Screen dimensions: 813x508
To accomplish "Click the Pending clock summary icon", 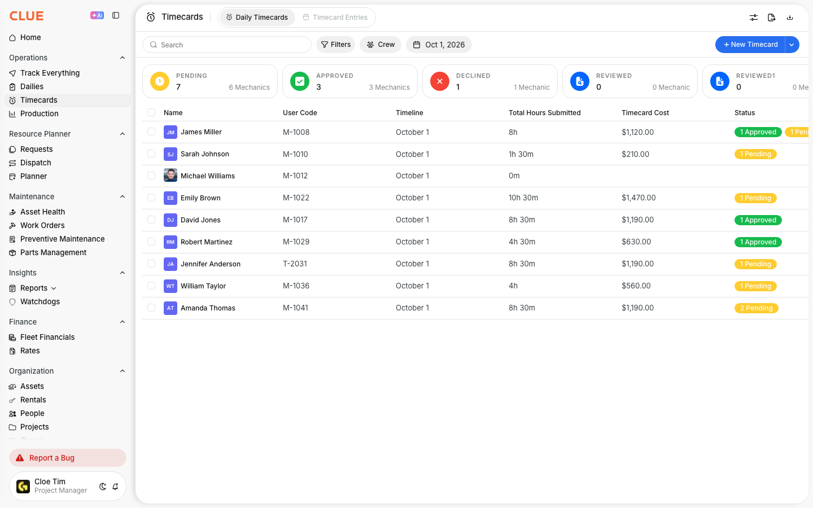I will coord(160,81).
